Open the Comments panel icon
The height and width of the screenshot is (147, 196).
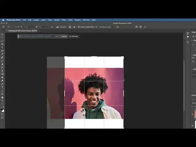click(x=188, y=37)
